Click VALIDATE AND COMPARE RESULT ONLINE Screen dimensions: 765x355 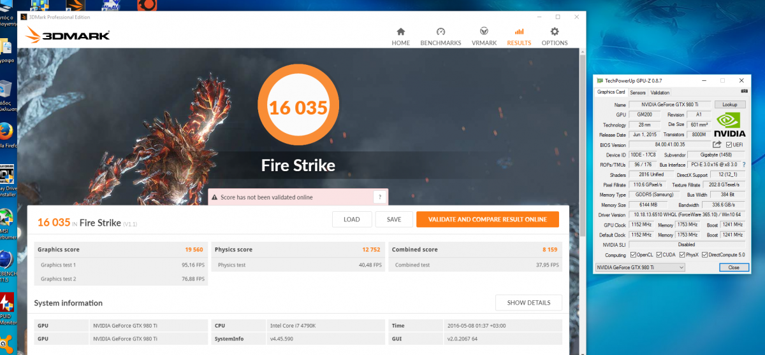point(487,219)
